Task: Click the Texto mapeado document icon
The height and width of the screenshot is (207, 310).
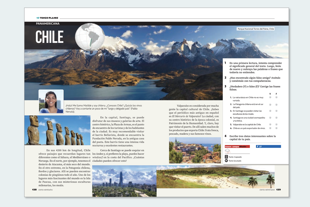Action: pyautogui.click(x=226, y=157)
